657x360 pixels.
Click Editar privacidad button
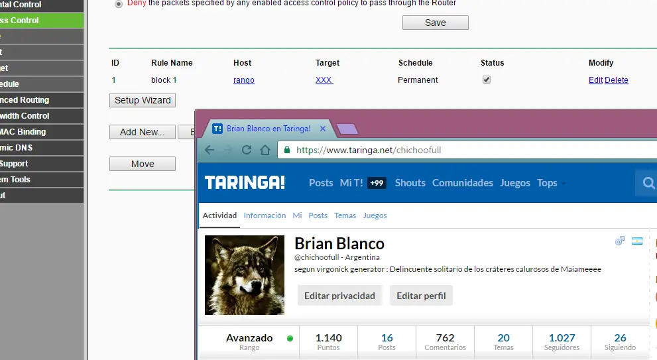340,296
